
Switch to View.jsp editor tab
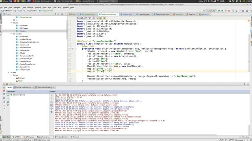pyautogui.click(x=191, y=14)
